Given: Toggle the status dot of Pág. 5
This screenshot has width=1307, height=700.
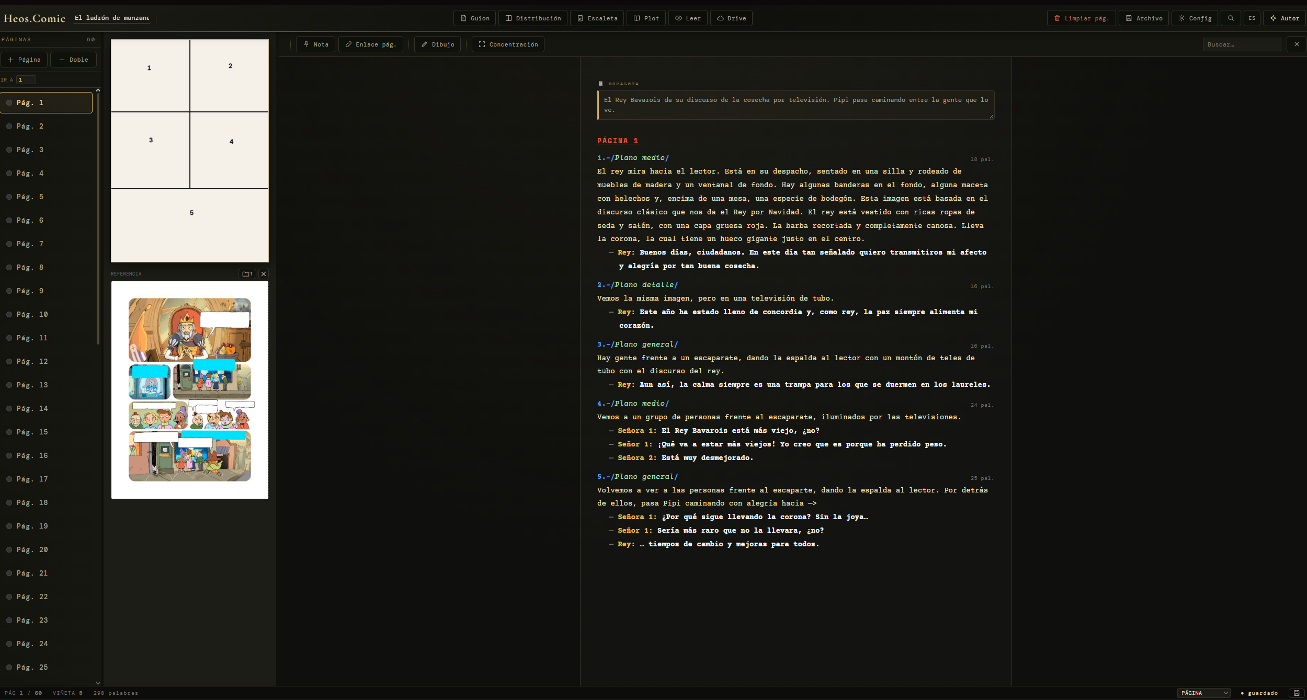Looking at the screenshot, I should coord(9,197).
